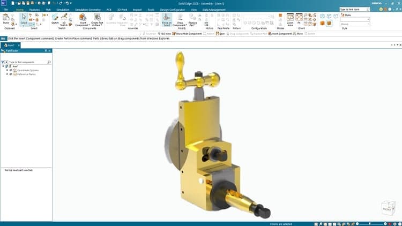Close the PathFinder panel

(50, 50)
